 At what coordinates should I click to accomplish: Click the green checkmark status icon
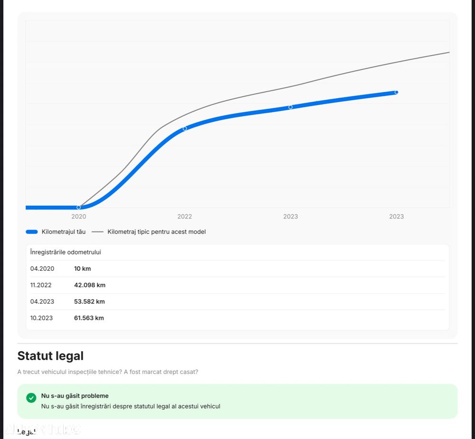click(x=31, y=398)
